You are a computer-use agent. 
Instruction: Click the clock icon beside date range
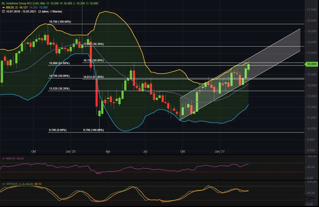pos(3,11)
